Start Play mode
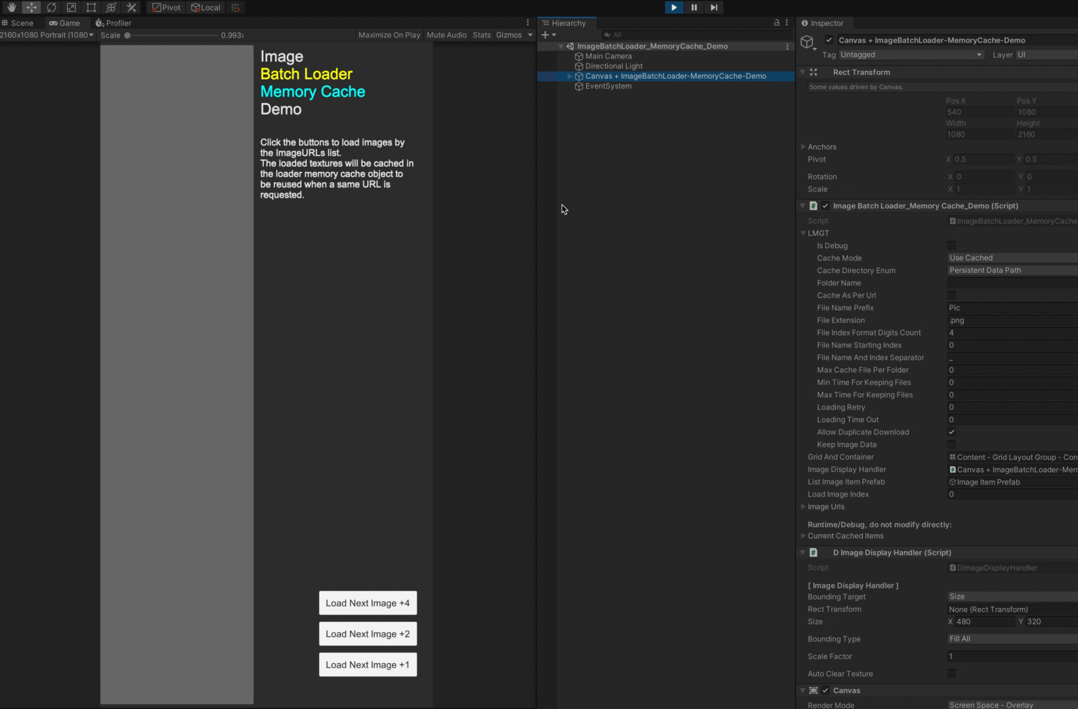This screenshot has width=1078, height=709. (674, 7)
